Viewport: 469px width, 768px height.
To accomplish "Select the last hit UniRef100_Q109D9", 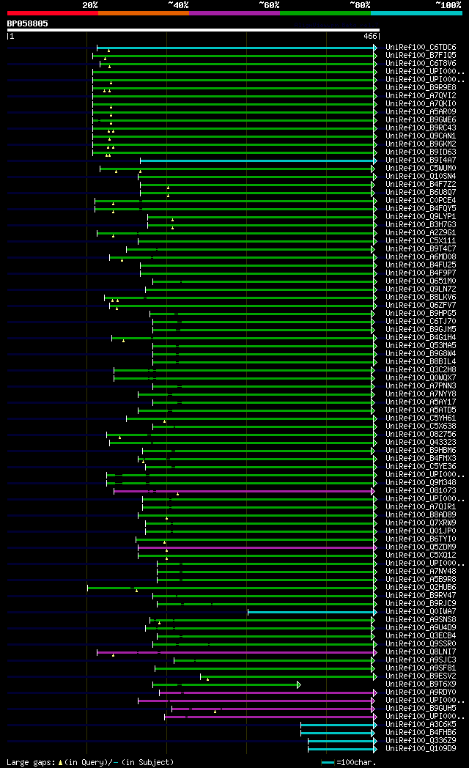I will pyautogui.click(x=421, y=748).
